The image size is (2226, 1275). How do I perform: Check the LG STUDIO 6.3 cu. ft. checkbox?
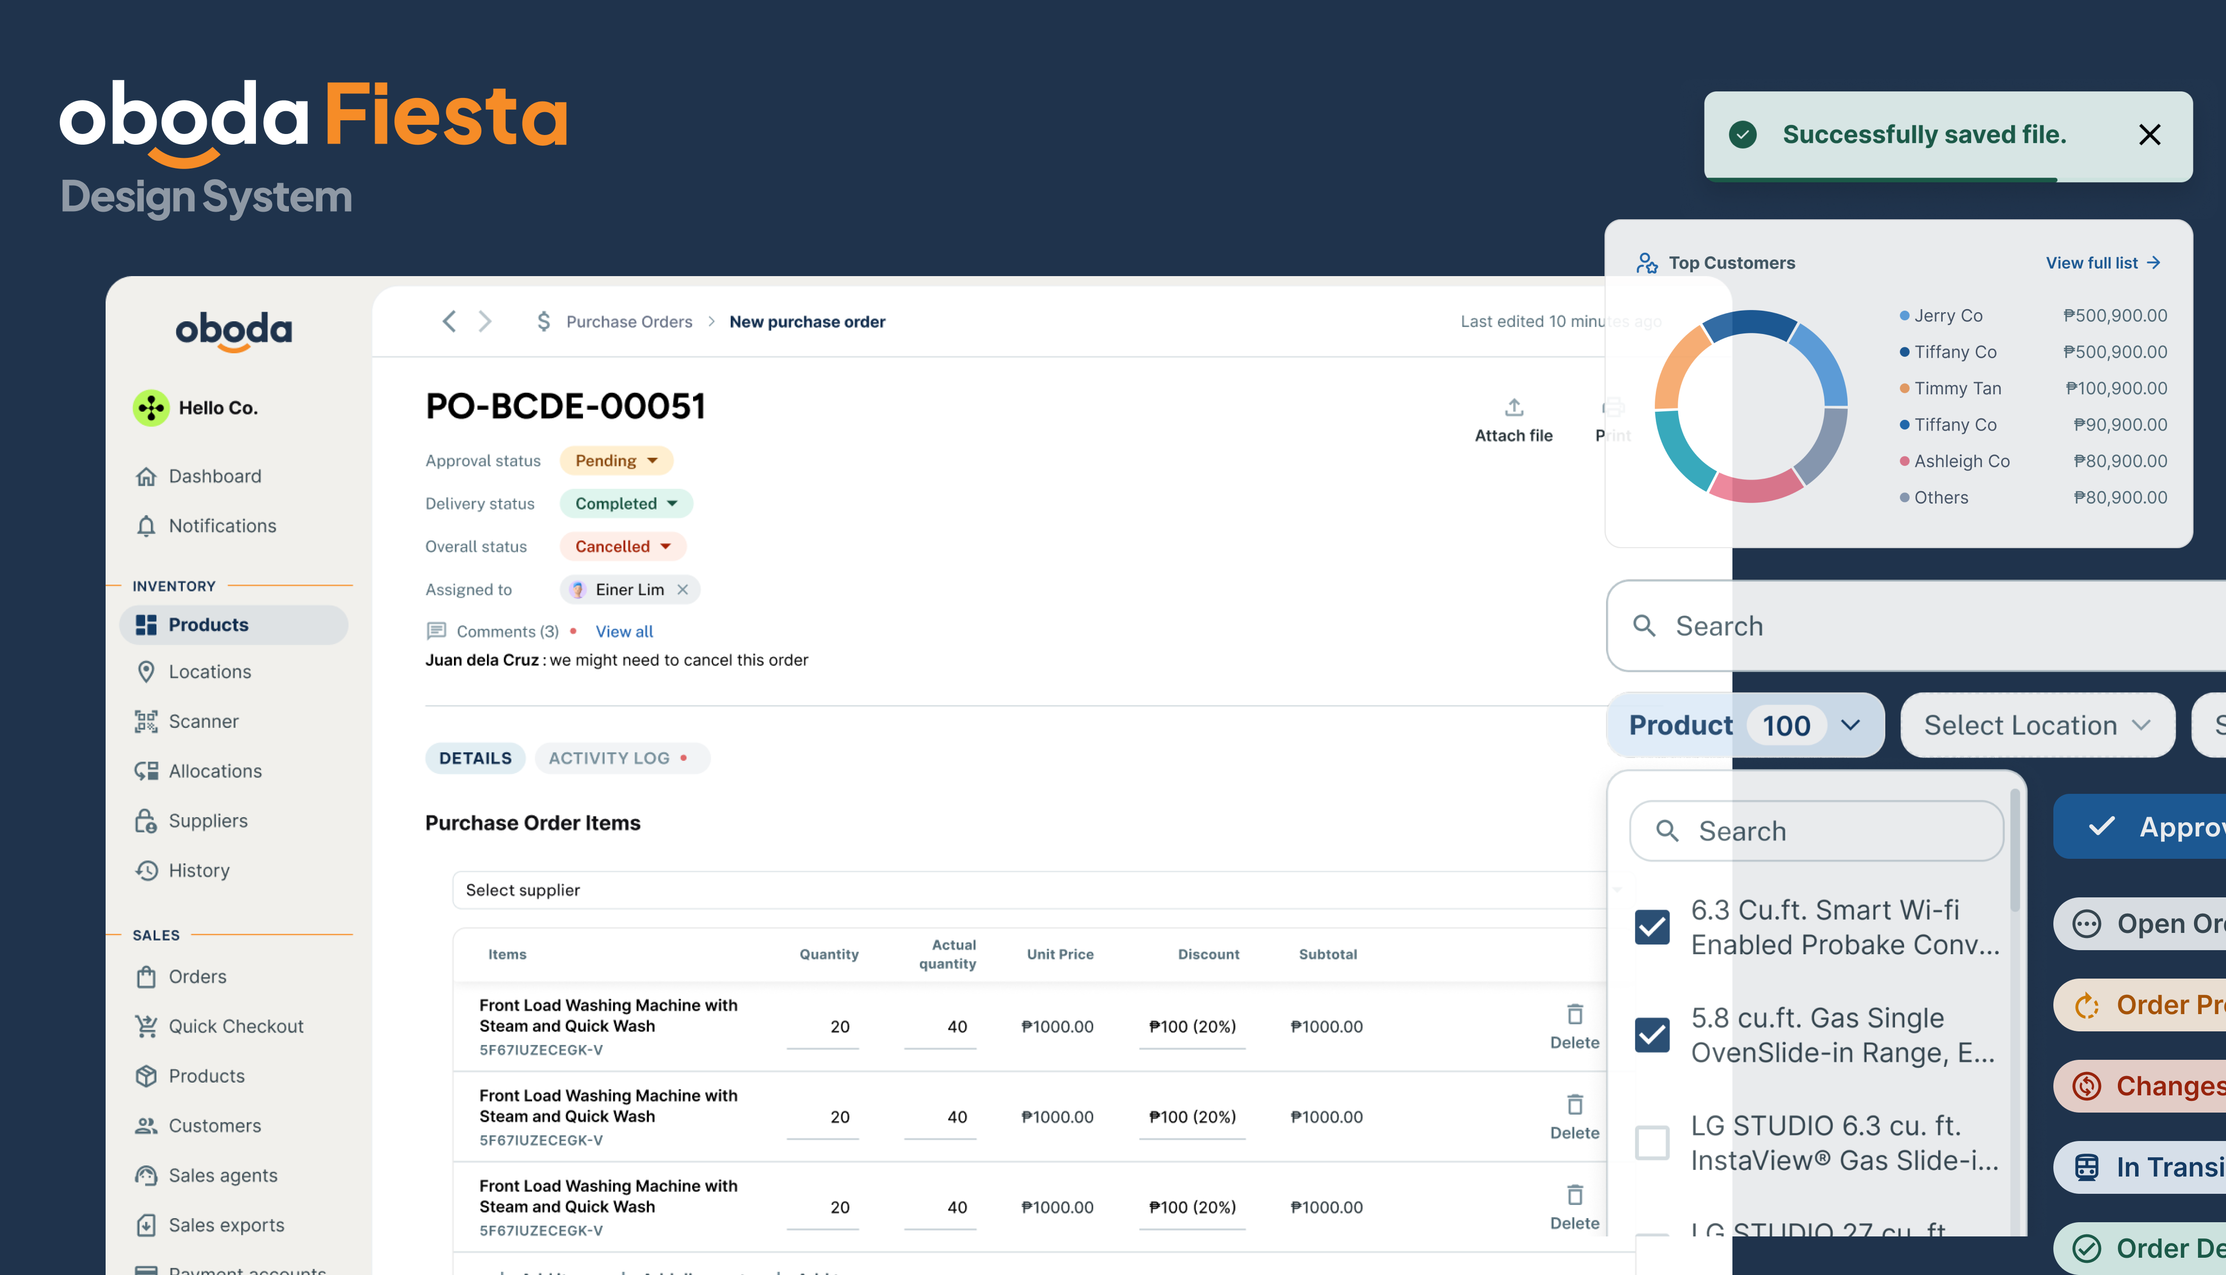pyautogui.click(x=1652, y=1143)
